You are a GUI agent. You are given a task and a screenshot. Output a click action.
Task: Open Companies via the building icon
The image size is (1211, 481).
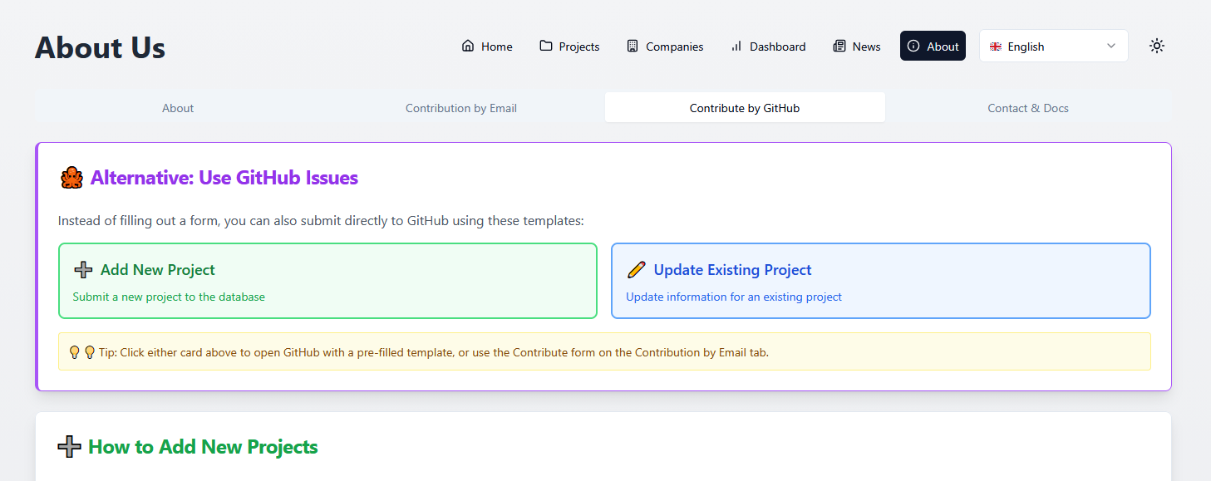633,47
